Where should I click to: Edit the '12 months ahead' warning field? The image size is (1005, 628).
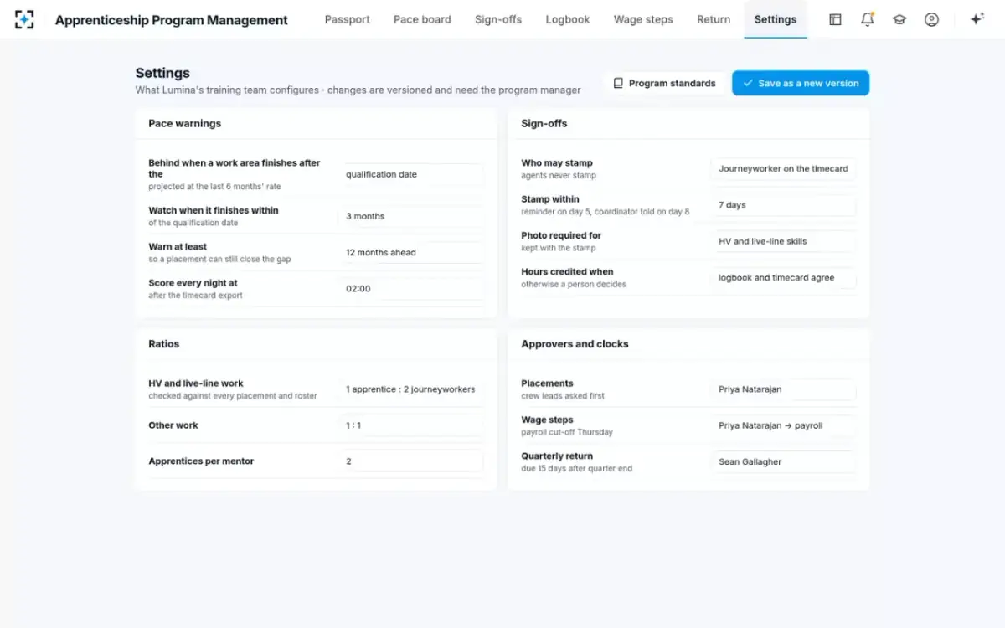(411, 252)
